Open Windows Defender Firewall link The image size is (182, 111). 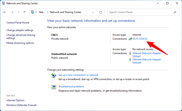coord(21,105)
